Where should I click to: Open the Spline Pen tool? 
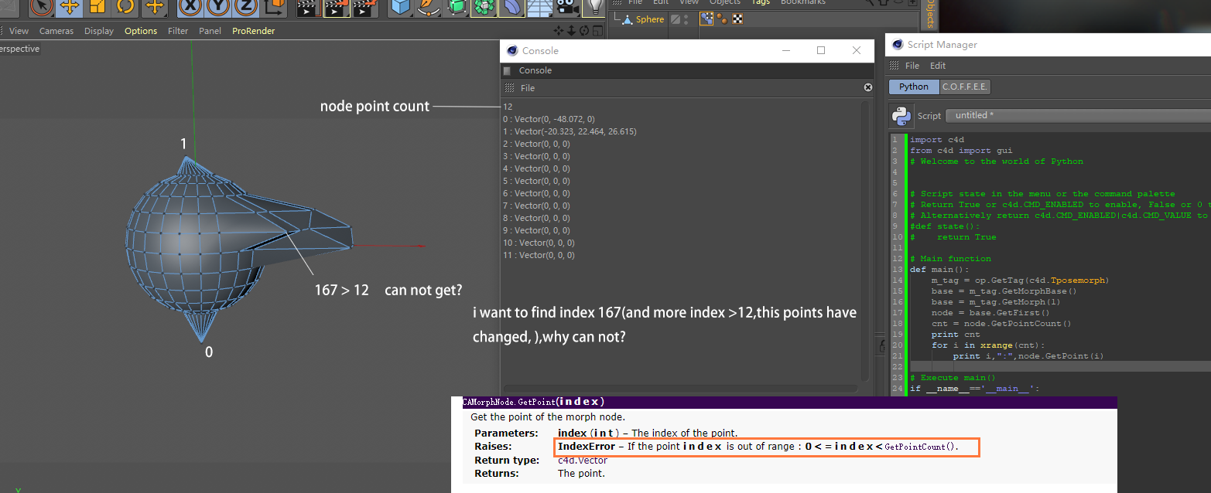[426, 7]
